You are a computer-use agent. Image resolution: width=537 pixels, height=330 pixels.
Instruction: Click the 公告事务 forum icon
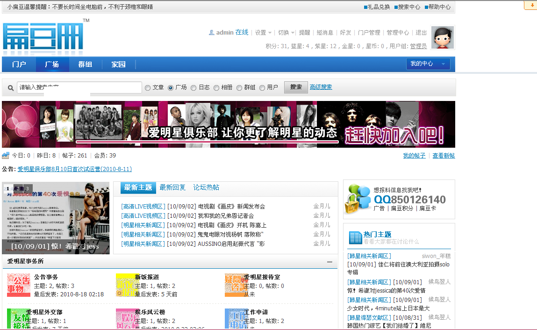tap(19, 285)
